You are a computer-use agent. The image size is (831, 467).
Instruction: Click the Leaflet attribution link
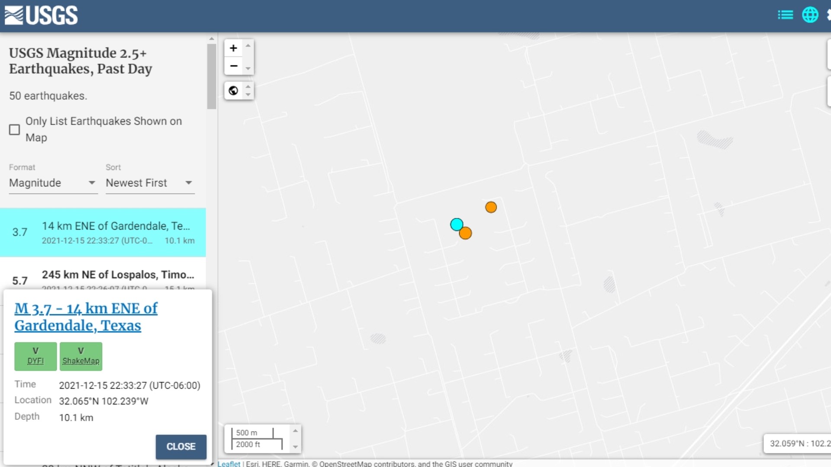[x=228, y=464]
